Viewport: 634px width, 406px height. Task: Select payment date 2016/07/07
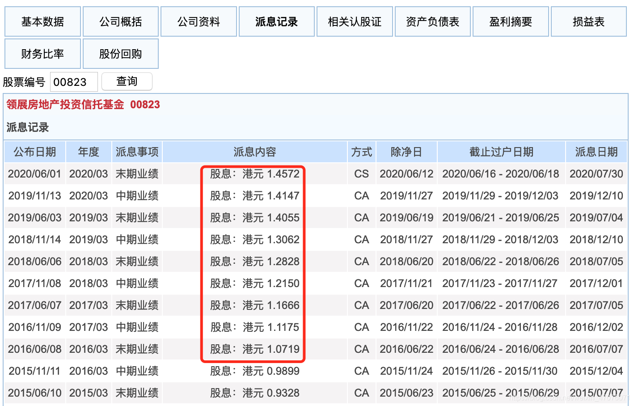[596, 349]
